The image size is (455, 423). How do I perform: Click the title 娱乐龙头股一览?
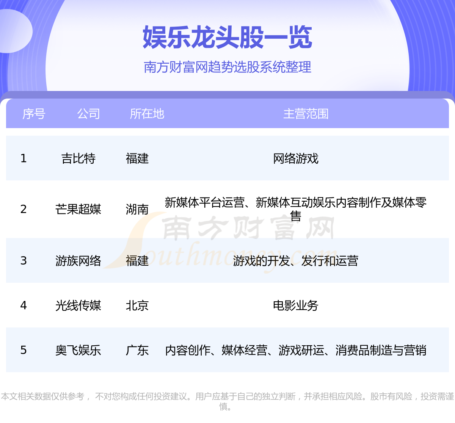(227, 38)
